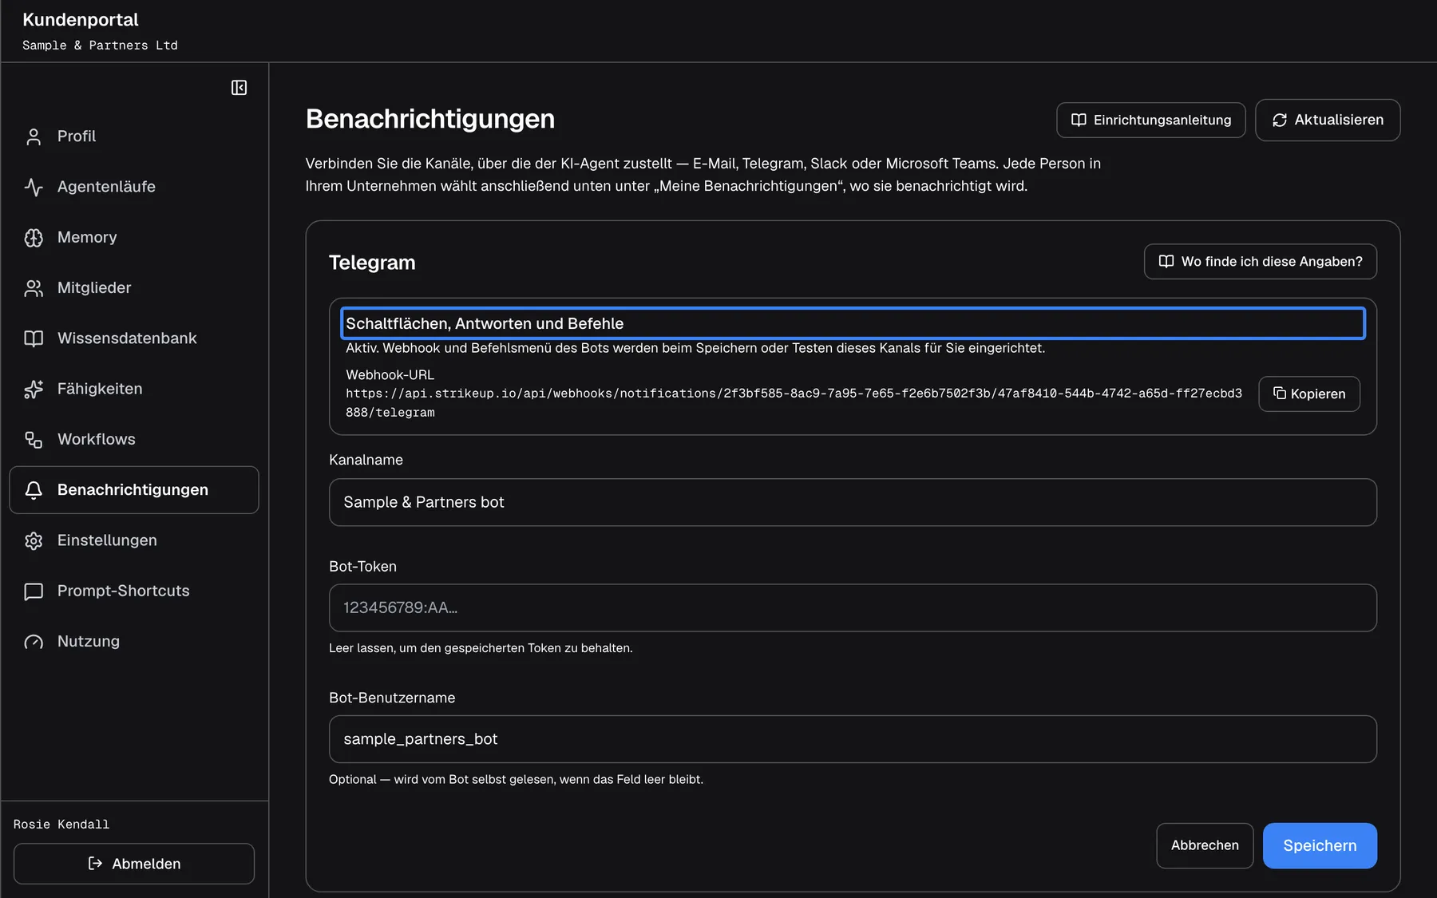Expand 'Schaltflächen, Antworten und Befehle' section

pyautogui.click(x=853, y=323)
